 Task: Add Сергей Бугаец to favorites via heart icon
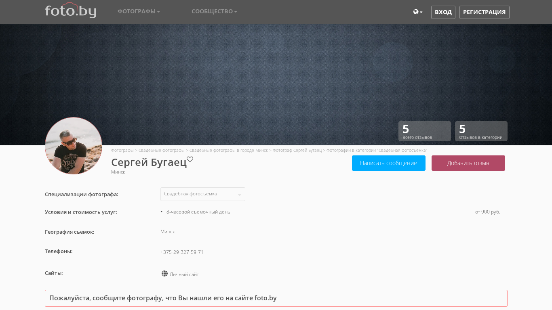[190, 159]
